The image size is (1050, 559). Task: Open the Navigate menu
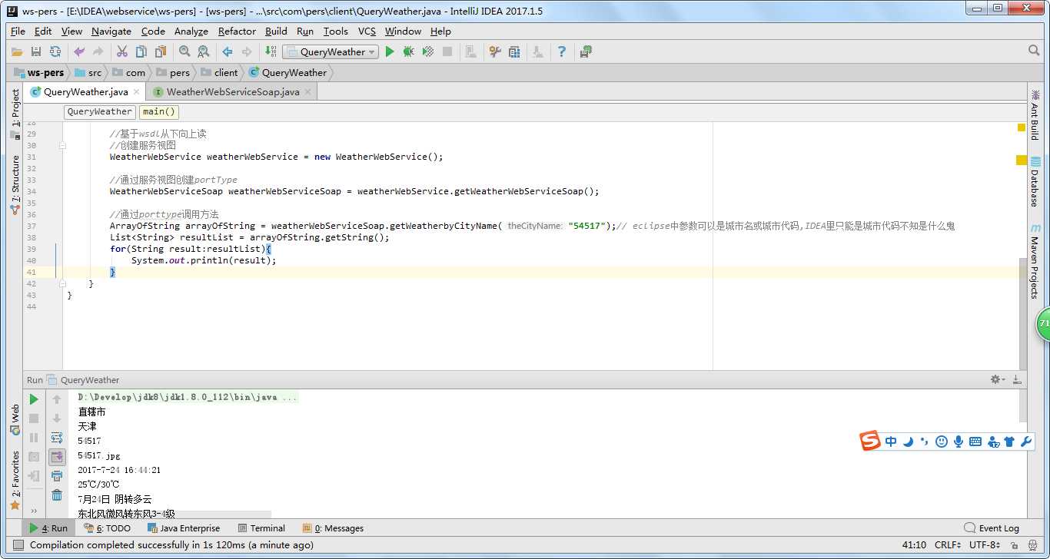pyautogui.click(x=111, y=31)
